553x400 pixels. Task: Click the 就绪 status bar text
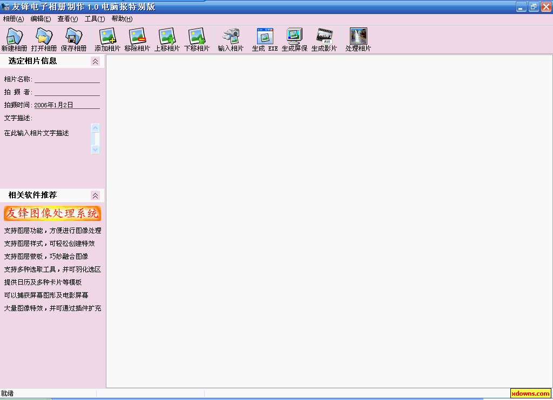click(x=7, y=394)
